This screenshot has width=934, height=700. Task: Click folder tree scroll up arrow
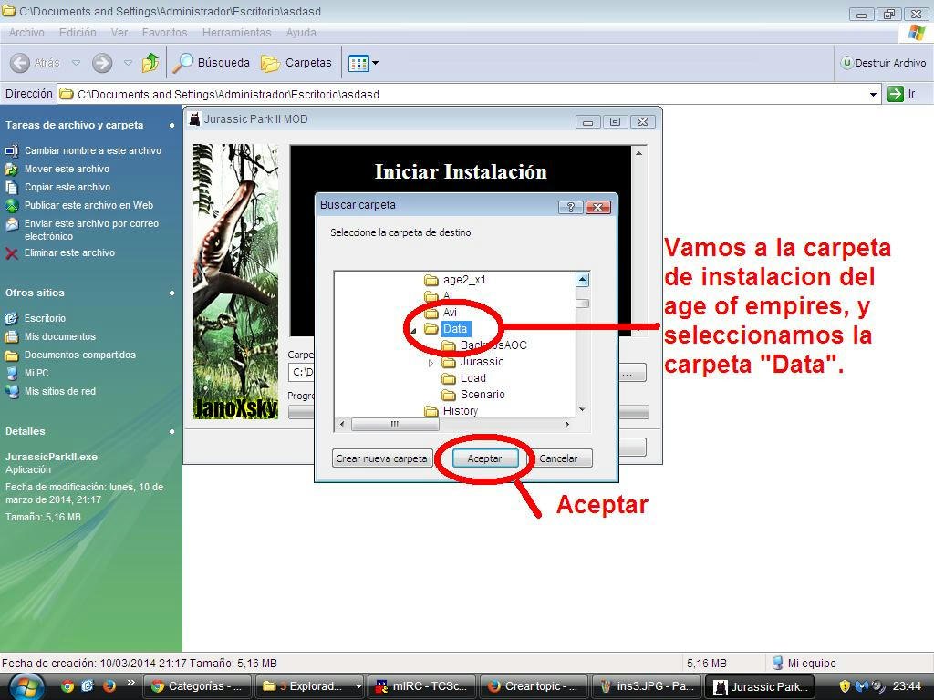coord(583,279)
